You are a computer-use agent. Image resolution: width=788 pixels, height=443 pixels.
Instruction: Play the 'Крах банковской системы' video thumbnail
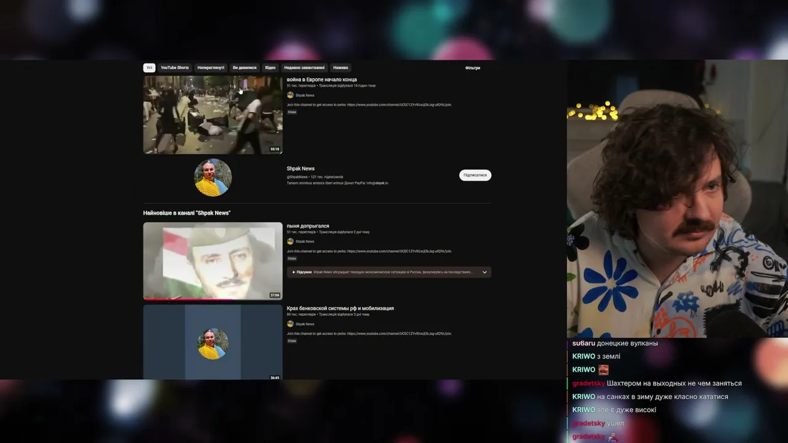tap(213, 342)
